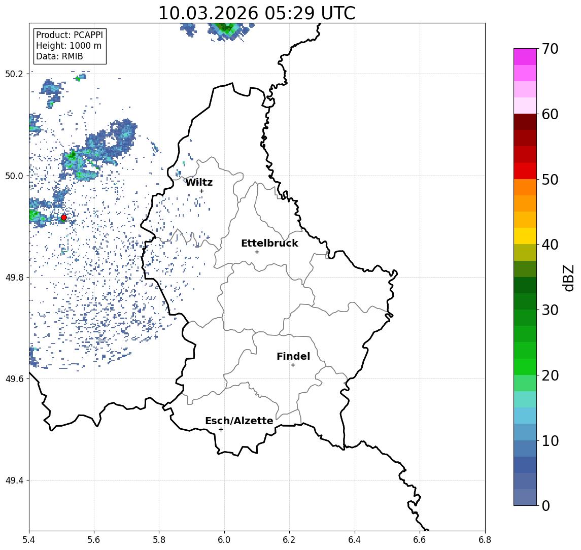
Task: Pick the cyan colorbar segment below 20
Action: (x=525, y=399)
